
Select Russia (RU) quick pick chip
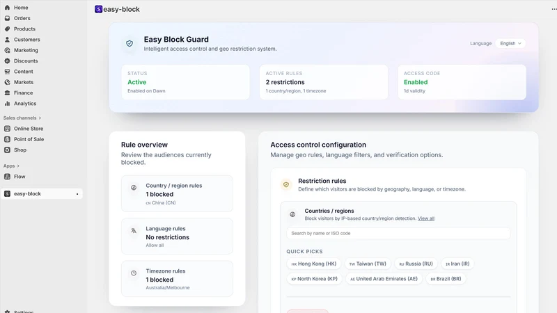tap(416, 264)
